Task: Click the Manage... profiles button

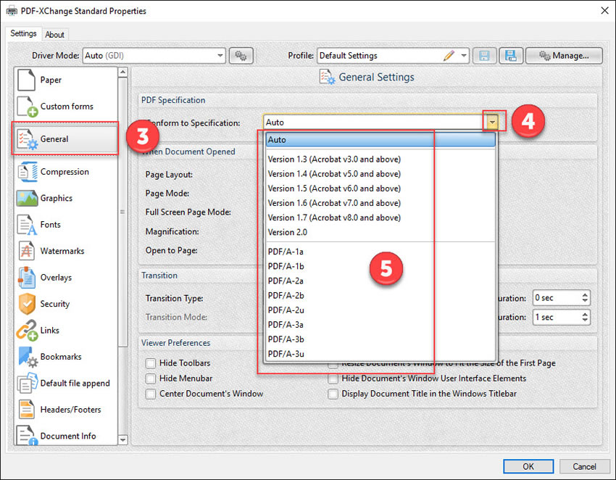Action: tap(564, 56)
